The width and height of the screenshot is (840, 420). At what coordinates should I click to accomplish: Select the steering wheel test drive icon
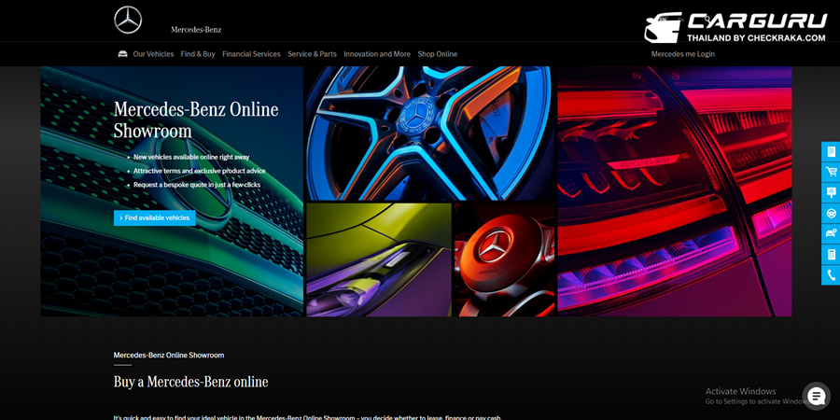[831, 213]
